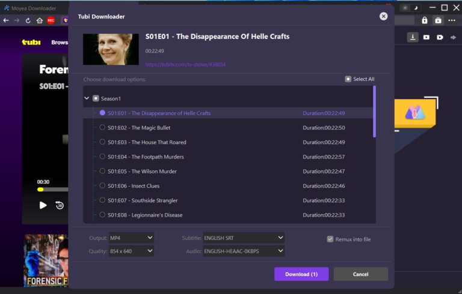Open the home page icon

point(40,20)
